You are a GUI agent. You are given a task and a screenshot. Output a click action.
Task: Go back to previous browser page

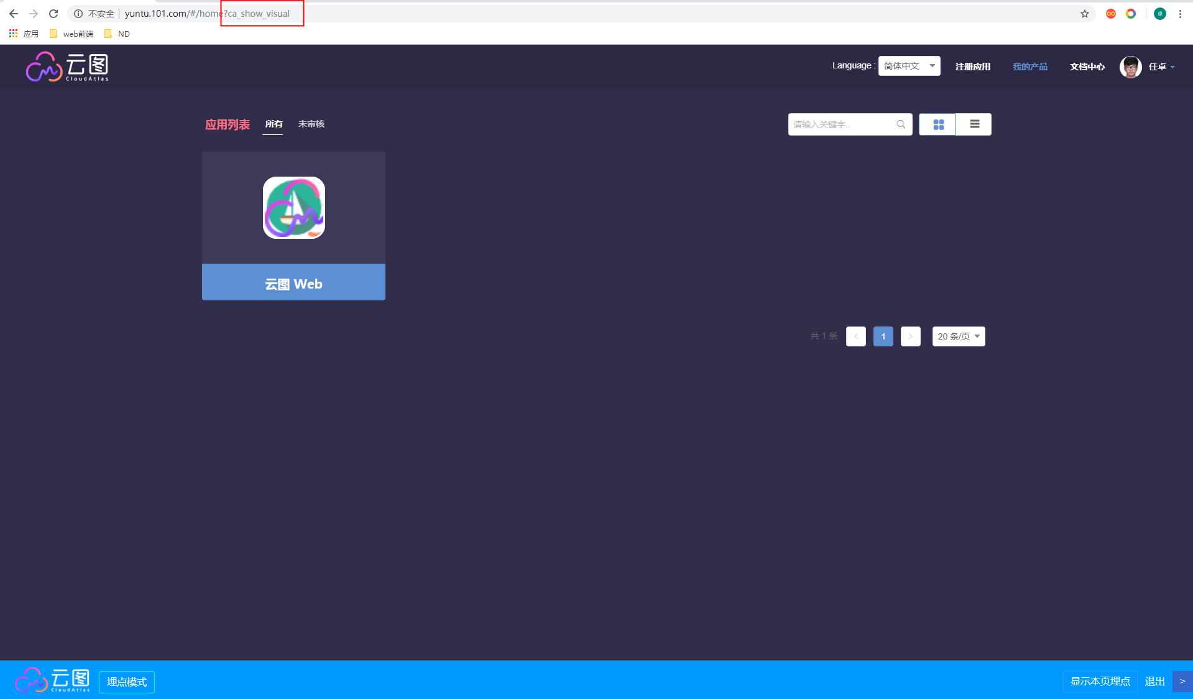click(14, 14)
